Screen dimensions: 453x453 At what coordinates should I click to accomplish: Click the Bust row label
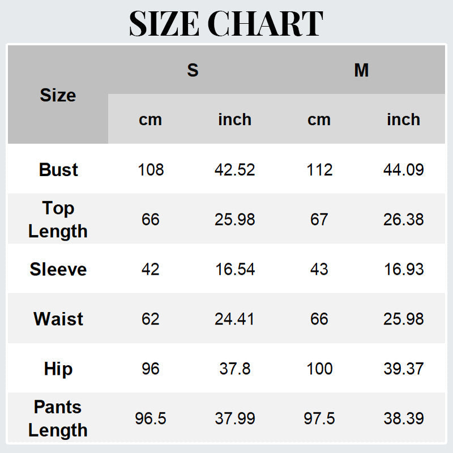pyautogui.click(x=58, y=169)
